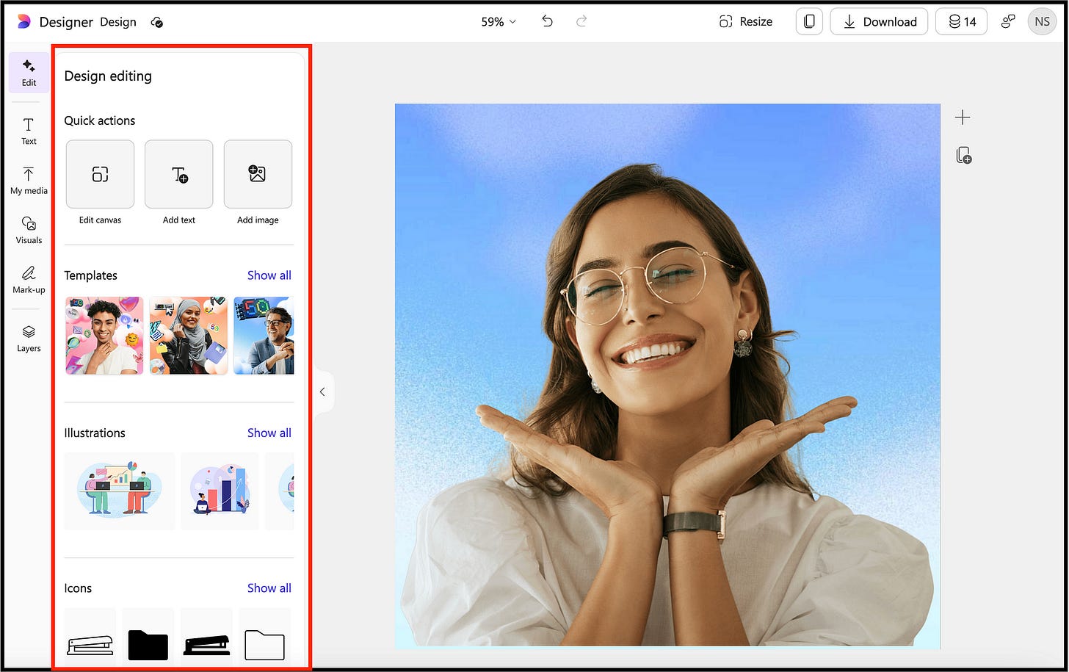The width and height of the screenshot is (1069, 672).
Task: Select the template with woman in hijab
Action: point(189,336)
